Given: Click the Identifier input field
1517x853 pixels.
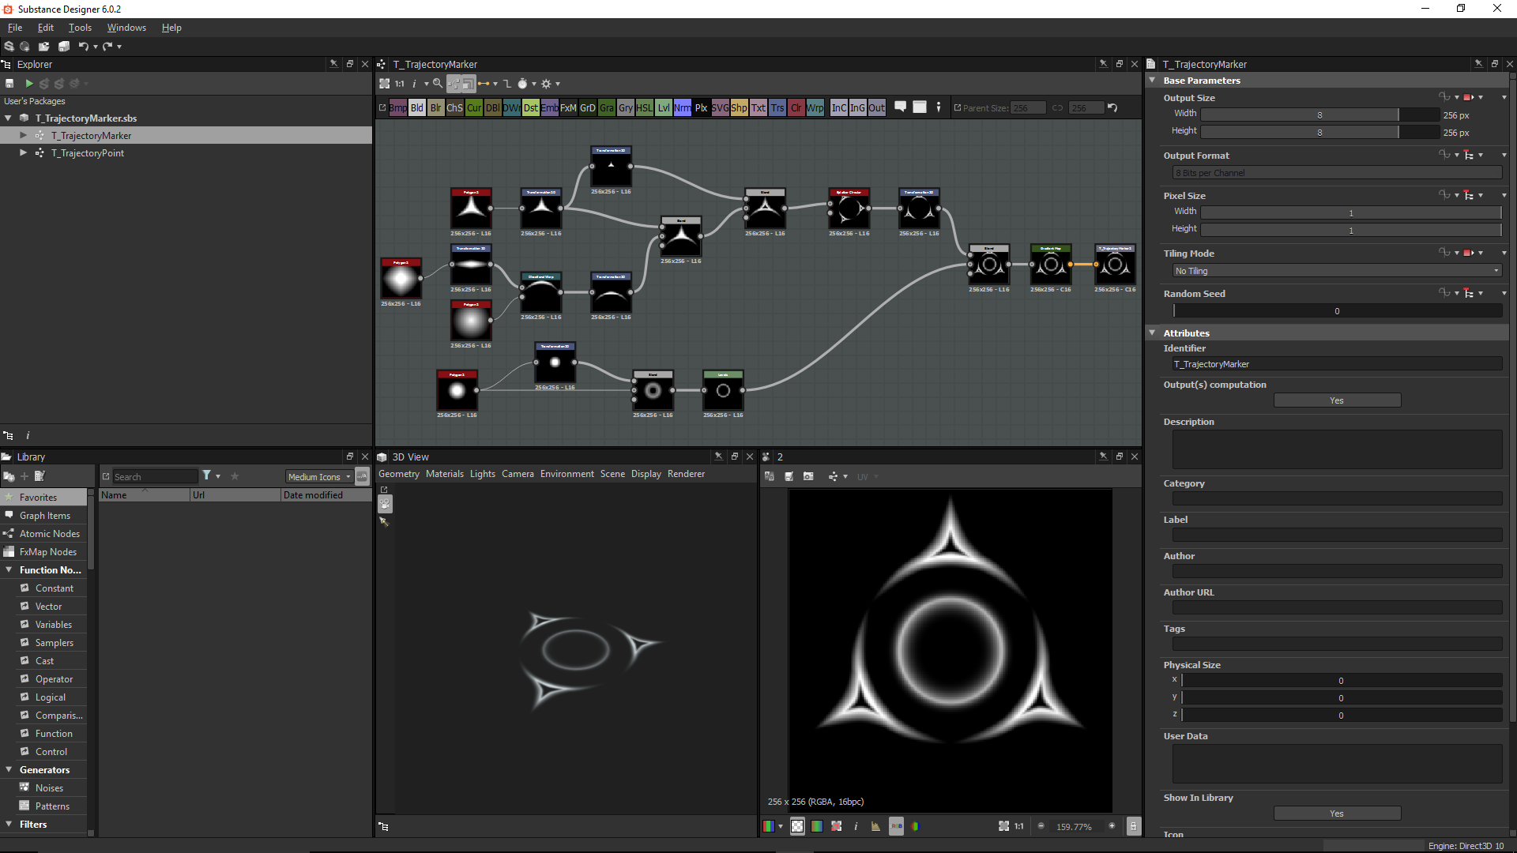Looking at the screenshot, I should point(1338,363).
